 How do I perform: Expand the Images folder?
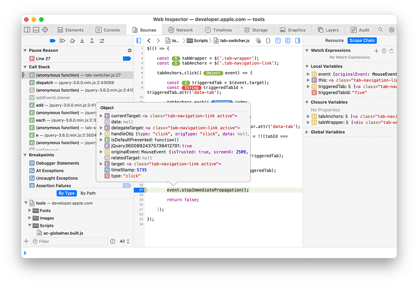pyautogui.click(x=30, y=218)
